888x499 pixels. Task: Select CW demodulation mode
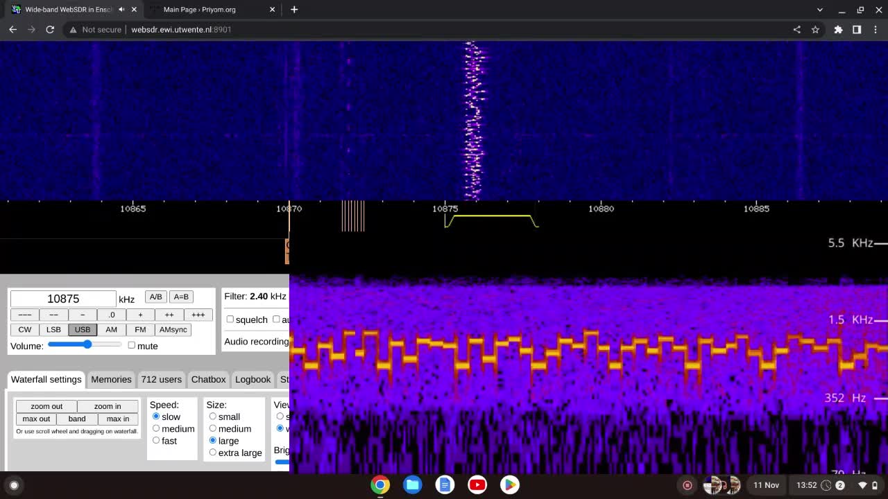24,330
